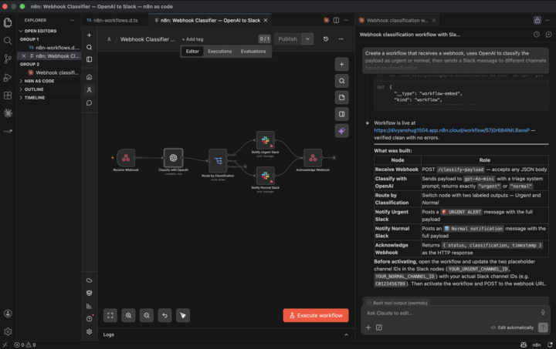Viewport: 556px width, 349px height.
Task: Switch to Editor tab
Action: [192, 52]
